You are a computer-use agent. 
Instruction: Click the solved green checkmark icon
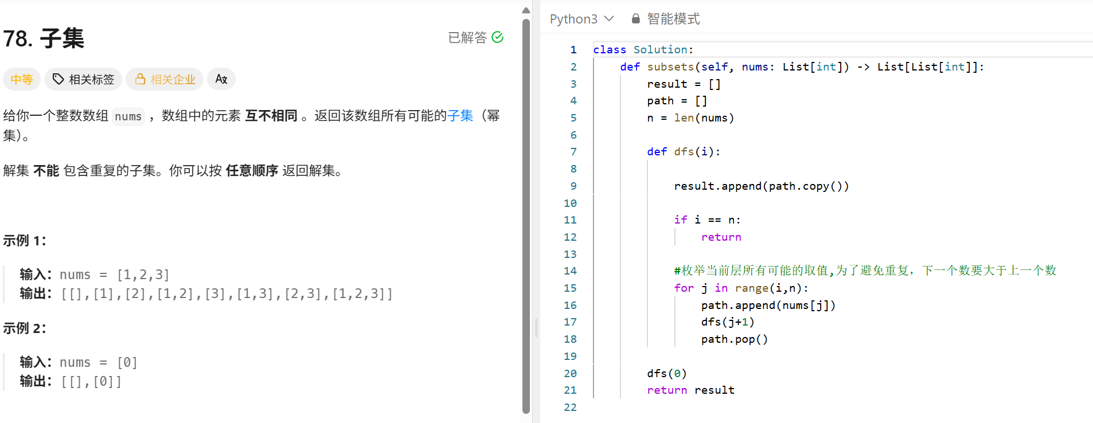(x=498, y=37)
